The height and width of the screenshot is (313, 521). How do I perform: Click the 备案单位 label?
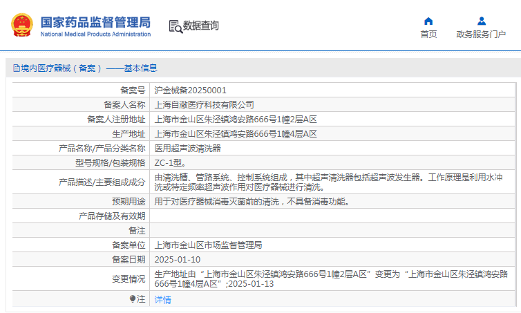(x=129, y=245)
